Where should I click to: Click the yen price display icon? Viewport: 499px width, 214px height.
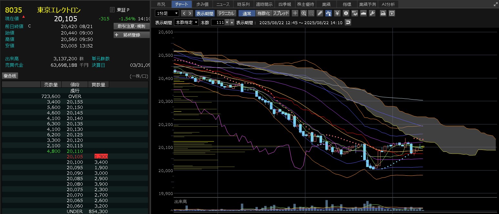(x=337, y=13)
